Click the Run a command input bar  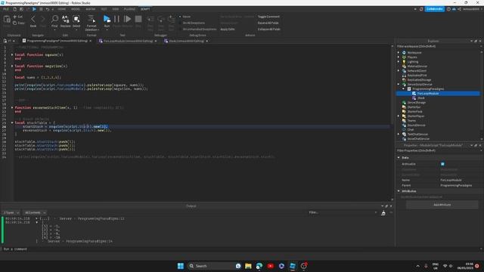(197, 249)
